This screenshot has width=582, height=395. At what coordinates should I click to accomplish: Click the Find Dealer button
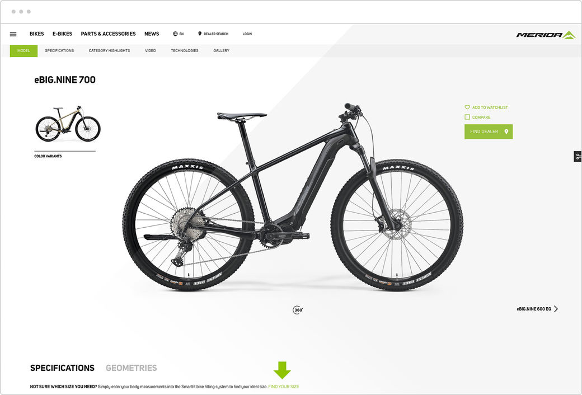point(489,132)
